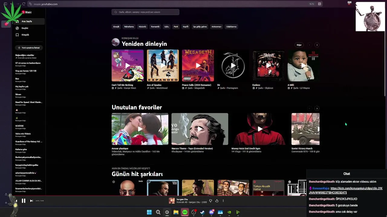Image resolution: width=387 pixels, height=217 pixels.
Task: Click the Diğer button beside Yeniden dinleyin
Action: [299, 45]
